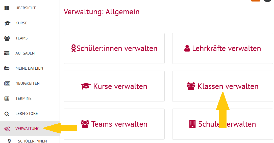This screenshot has width=274, height=143.
Task: Click the magnifier icon beside Lern-Store
Action: point(7,114)
